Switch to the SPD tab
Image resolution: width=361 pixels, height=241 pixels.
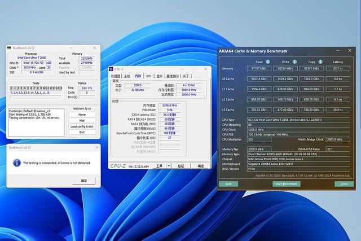coord(148,76)
